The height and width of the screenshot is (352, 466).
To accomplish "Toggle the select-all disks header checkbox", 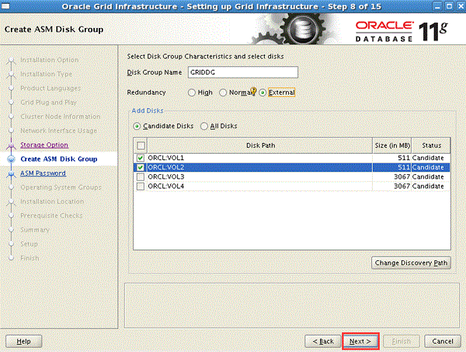I will click(x=141, y=145).
